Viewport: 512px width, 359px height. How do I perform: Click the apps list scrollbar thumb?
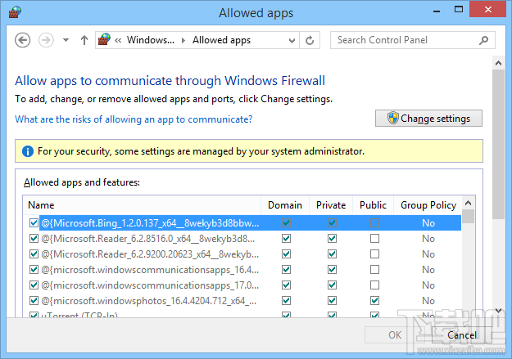click(x=469, y=217)
